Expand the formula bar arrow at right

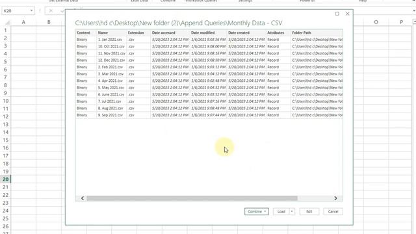pyautogui.click(x=413, y=10)
